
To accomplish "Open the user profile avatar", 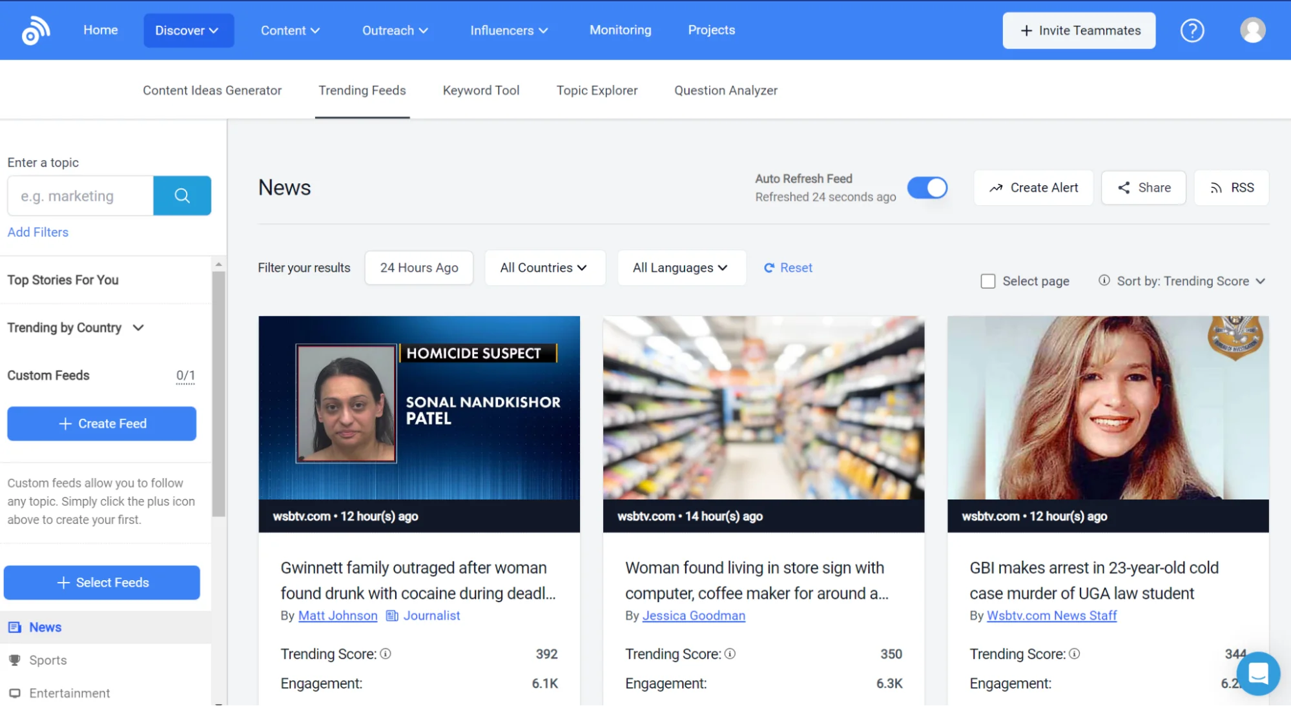I will click(x=1252, y=30).
